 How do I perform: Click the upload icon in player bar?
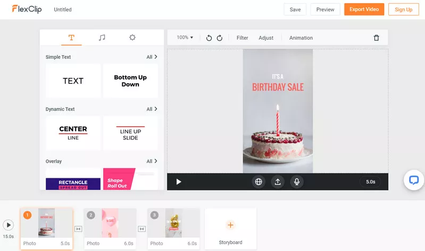[278, 182]
